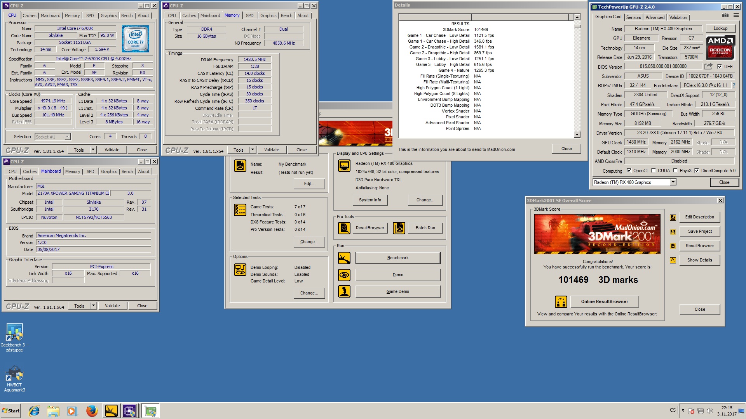The width and height of the screenshot is (746, 419).
Task: Click the Selected Tests checklist icon
Action: [240, 210]
